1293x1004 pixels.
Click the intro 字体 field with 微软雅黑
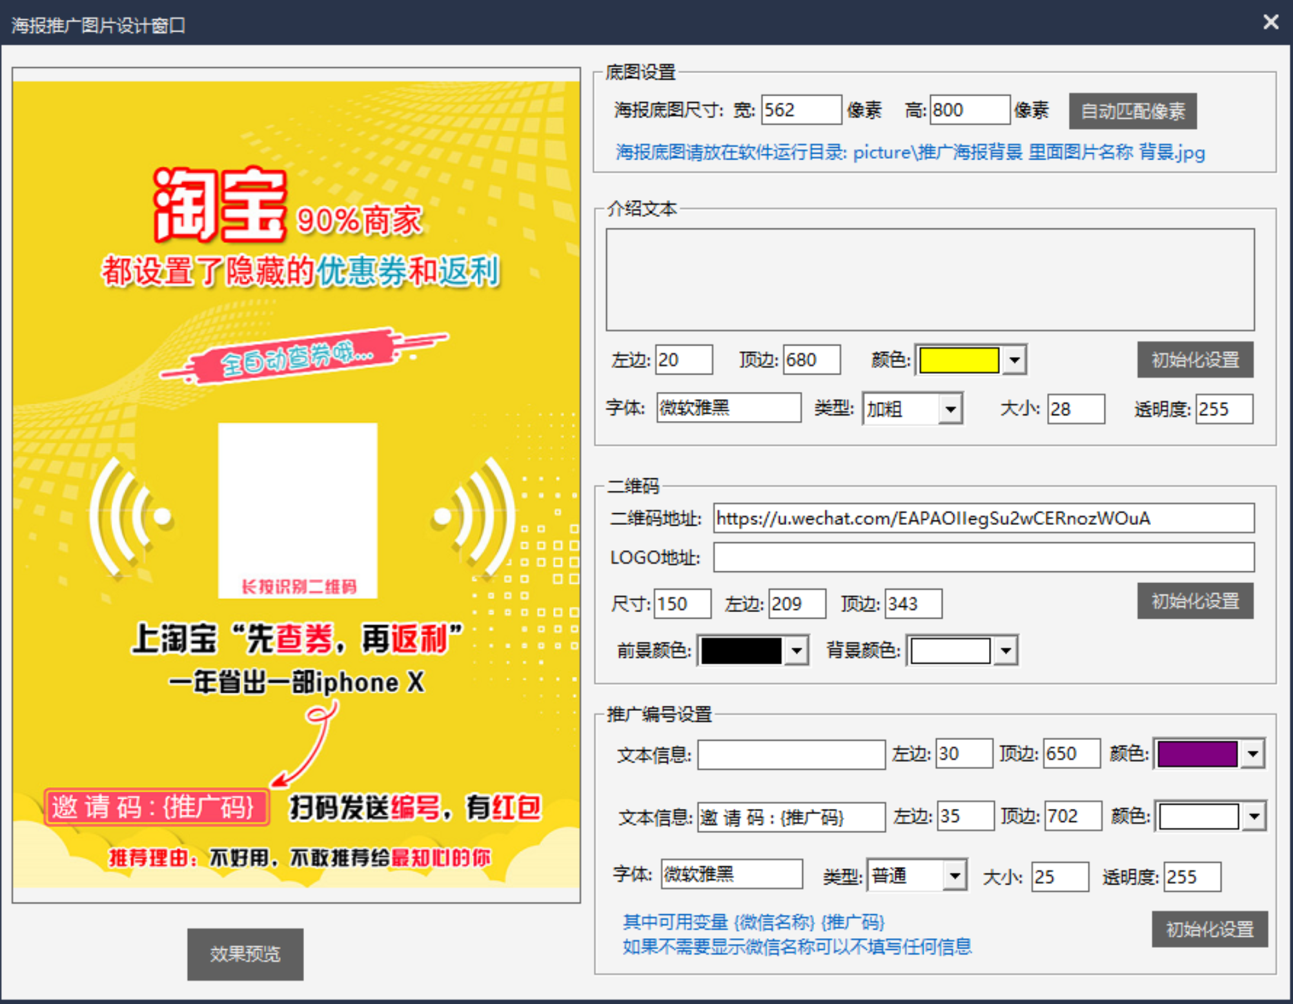click(729, 408)
